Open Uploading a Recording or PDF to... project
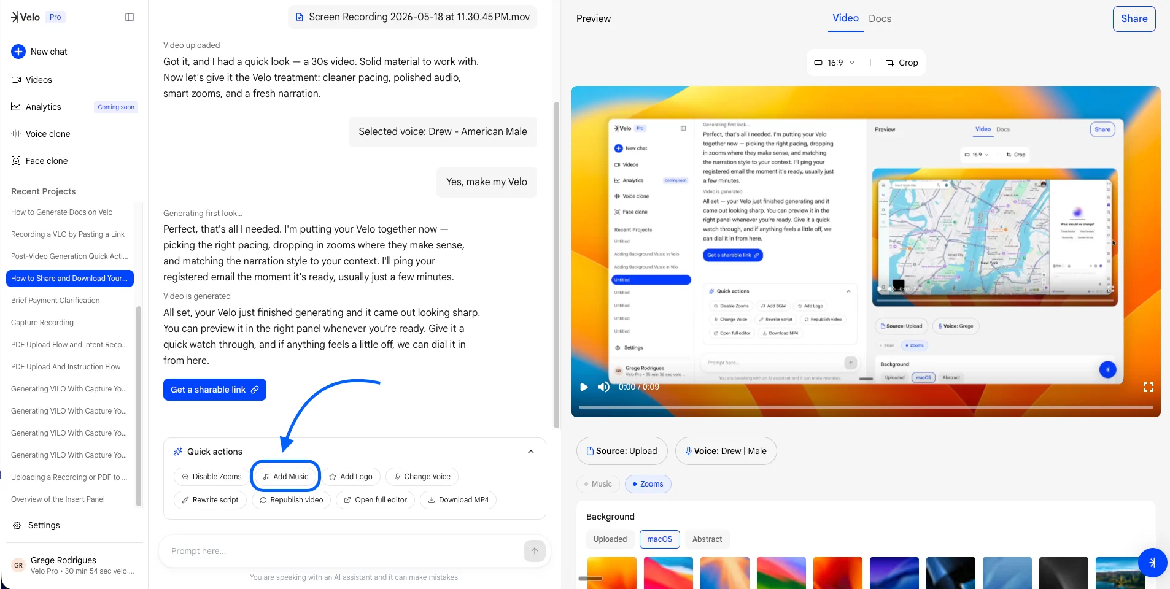The image size is (1170, 589). click(x=70, y=477)
